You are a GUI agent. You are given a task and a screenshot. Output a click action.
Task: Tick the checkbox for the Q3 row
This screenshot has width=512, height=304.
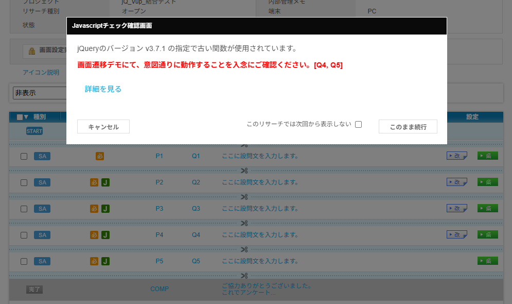(24, 209)
